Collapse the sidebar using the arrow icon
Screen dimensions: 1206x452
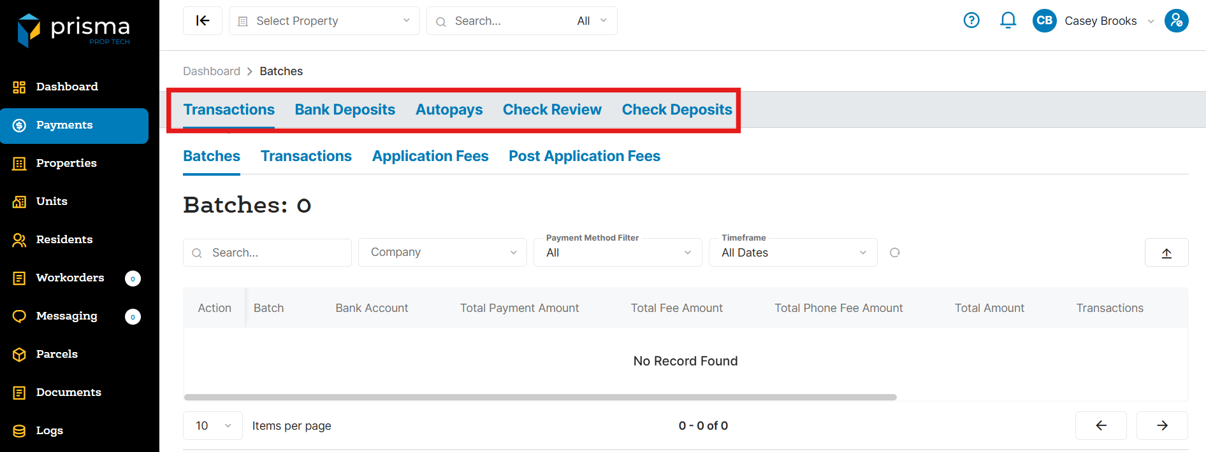tap(203, 21)
